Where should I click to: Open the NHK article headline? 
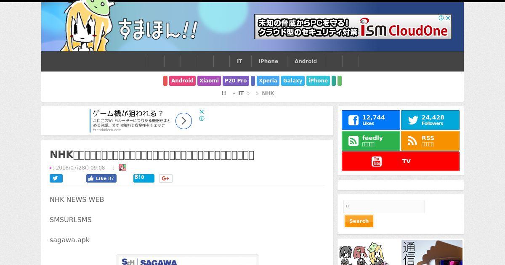click(x=152, y=155)
